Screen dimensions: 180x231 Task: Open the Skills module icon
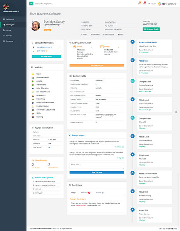pos(33,114)
